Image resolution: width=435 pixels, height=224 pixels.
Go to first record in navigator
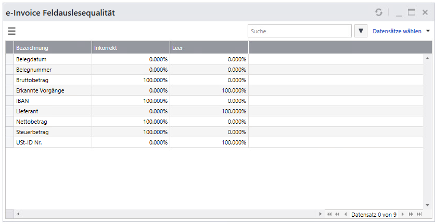[329, 214]
